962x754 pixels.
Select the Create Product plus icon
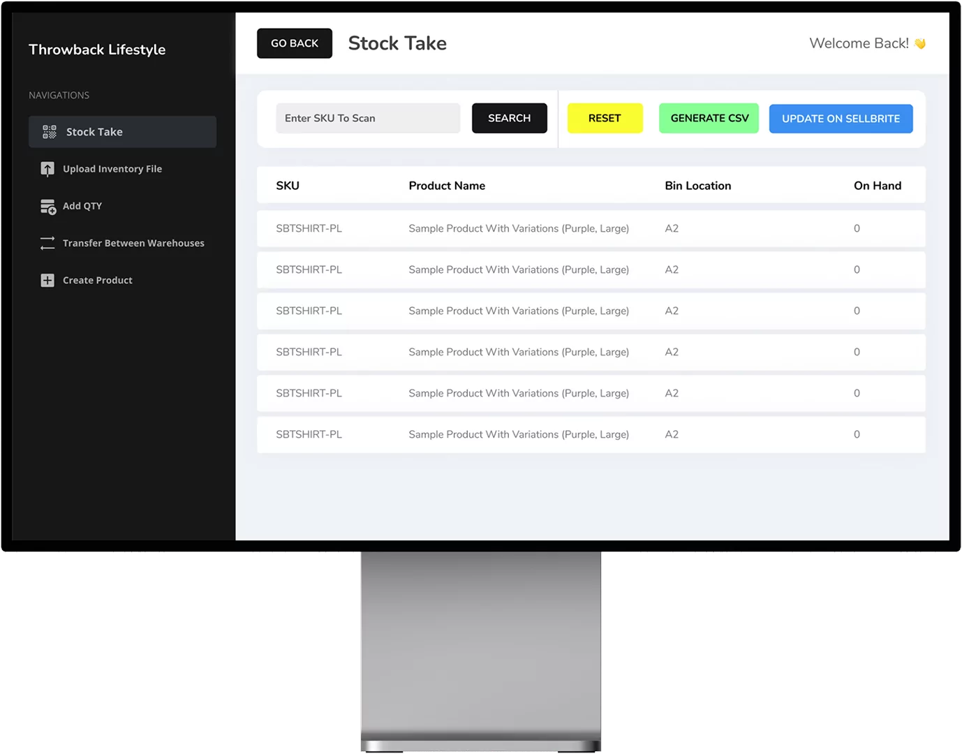tap(47, 280)
